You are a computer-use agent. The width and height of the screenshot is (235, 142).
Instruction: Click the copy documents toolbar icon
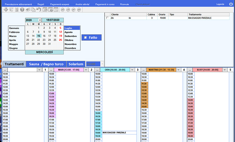[33, 9]
